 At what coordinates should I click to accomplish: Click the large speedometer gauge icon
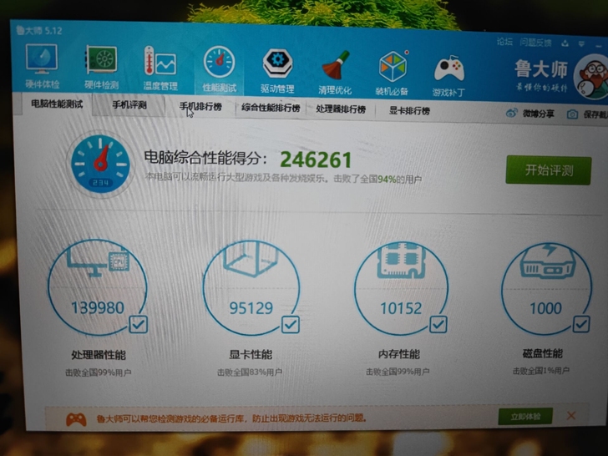pos(100,164)
